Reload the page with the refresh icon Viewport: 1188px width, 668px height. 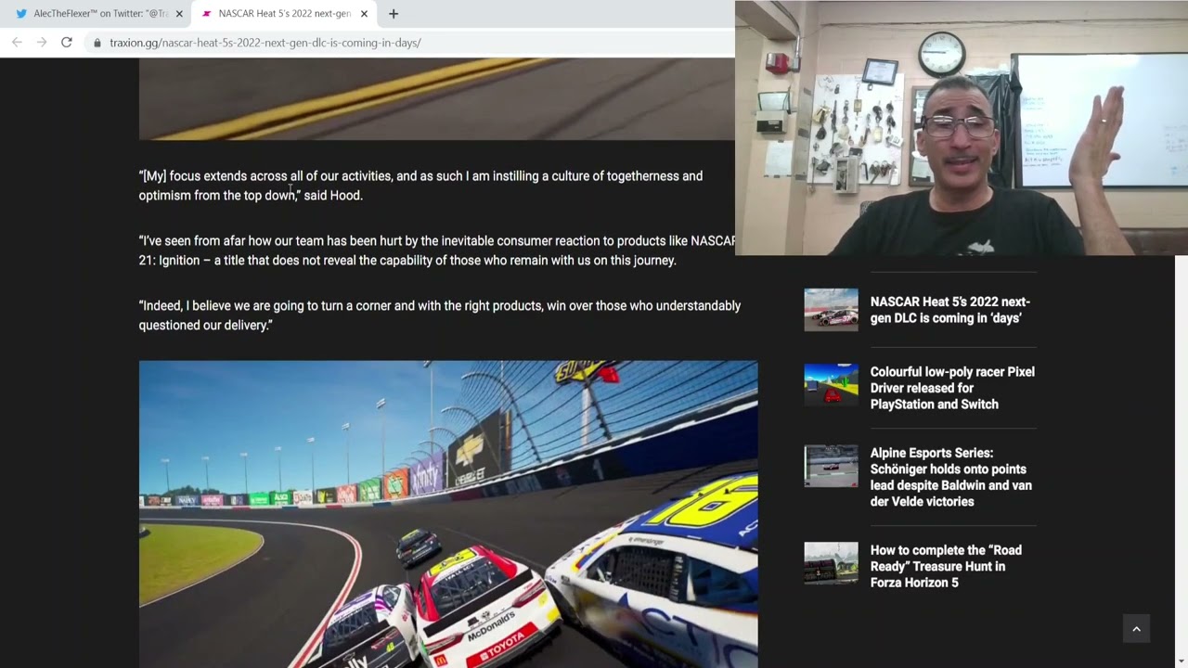(67, 43)
